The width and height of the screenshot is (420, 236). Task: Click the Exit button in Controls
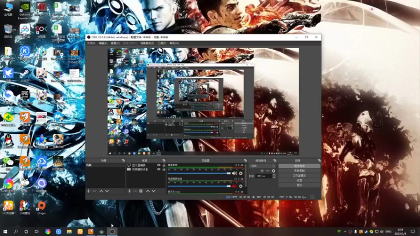point(299,185)
